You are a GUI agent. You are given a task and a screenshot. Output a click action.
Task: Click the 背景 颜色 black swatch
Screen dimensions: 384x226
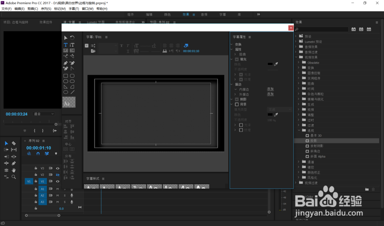coord(270,115)
